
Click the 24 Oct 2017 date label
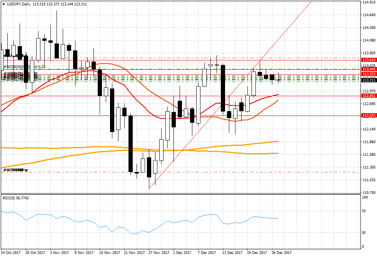pyautogui.click(x=10, y=253)
